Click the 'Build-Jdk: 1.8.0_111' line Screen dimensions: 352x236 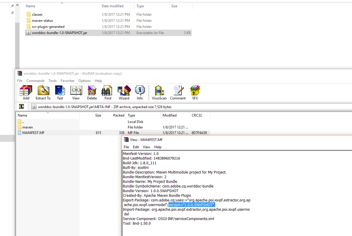(x=140, y=163)
